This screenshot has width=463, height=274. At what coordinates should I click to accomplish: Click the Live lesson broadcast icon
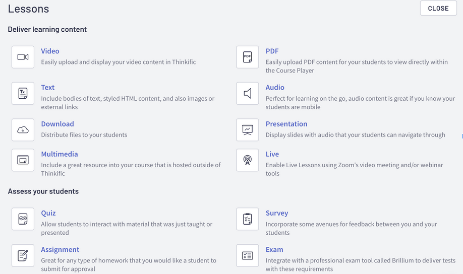(x=247, y=160)
